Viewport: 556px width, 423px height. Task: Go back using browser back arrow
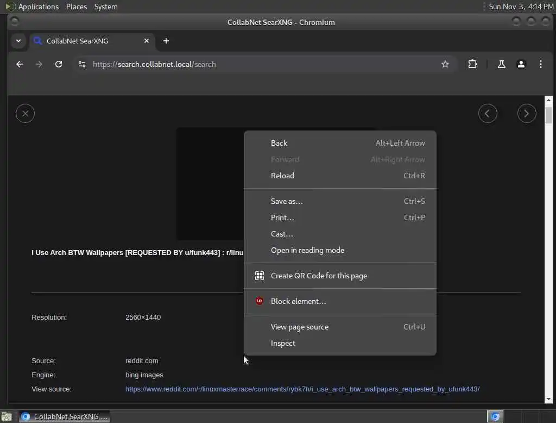click(x=20, y=64)
